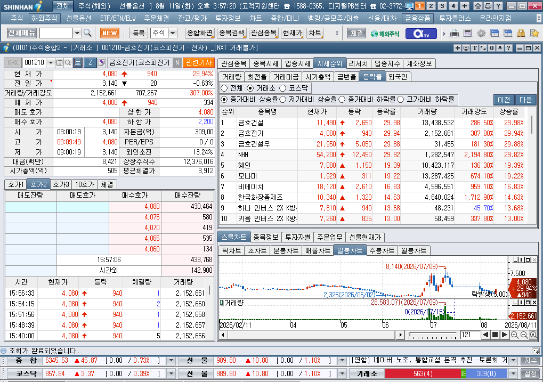Select the 전체 market radio button

224,88
